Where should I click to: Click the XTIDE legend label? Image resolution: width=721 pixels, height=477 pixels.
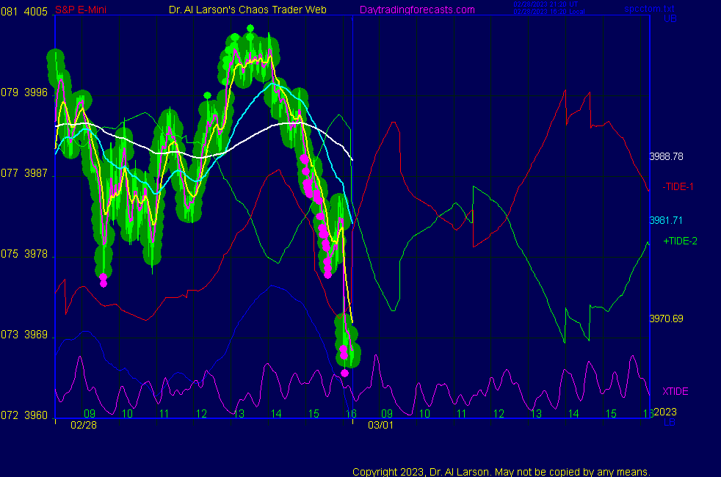pos(675,392)
